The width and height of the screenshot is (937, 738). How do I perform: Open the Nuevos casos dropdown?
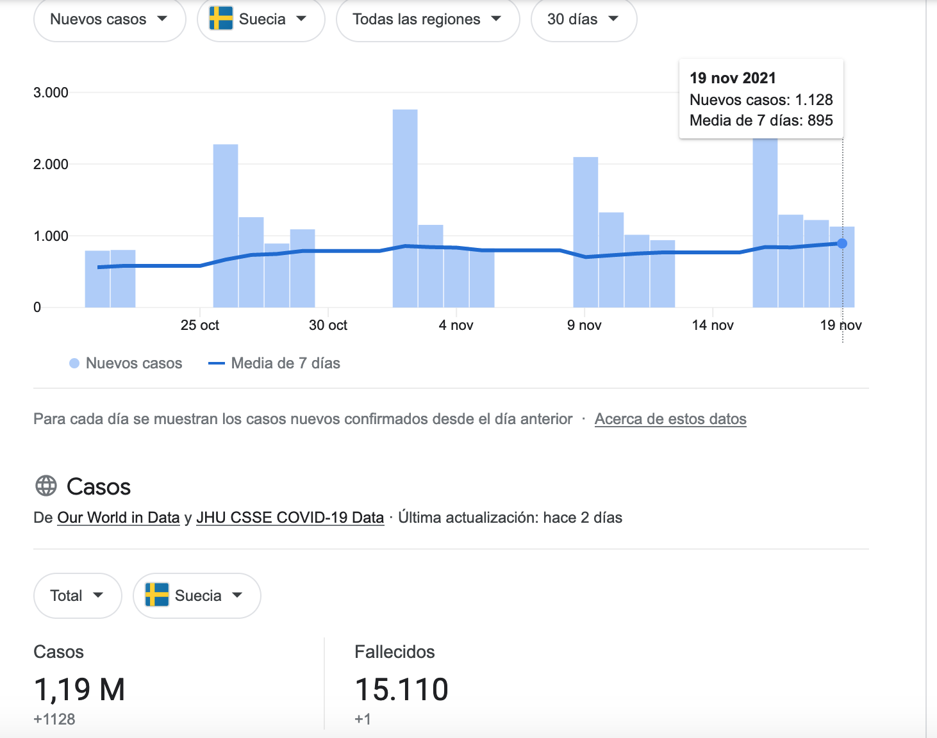coord(110,19)
